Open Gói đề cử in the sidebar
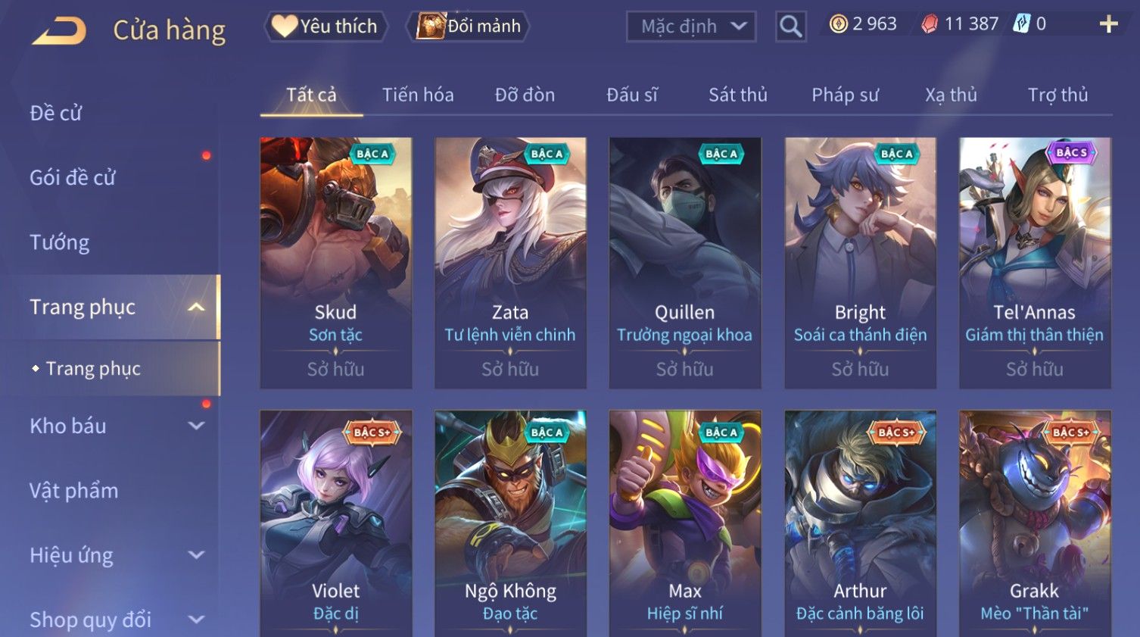The width and height of the screenshot is (1140, 637). (73, 178)
